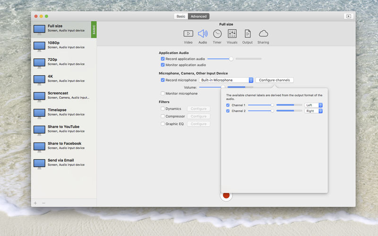The height and width of the screenshot is (236, 378).
Task: Start recording with the red record button
Action: tap(226, 195)
